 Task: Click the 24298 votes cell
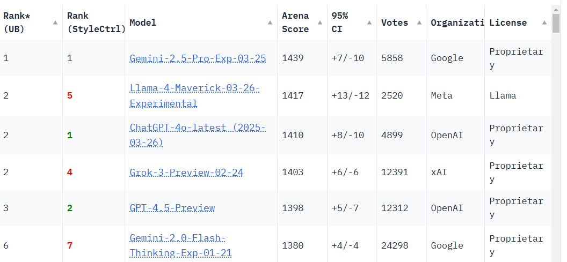tap(395, 245)
